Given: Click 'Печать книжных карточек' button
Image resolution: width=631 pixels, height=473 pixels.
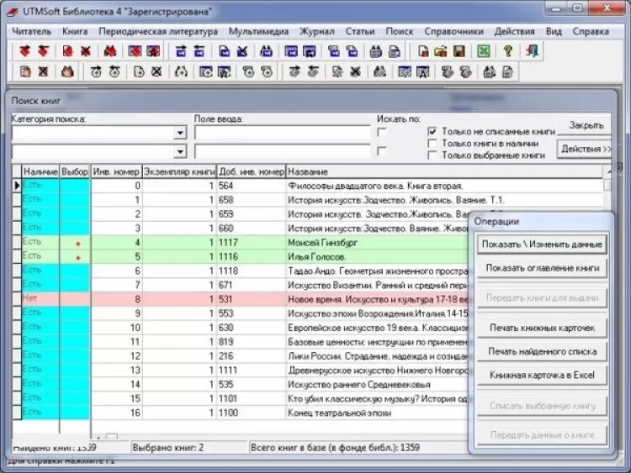Looking at the screenshot, I should click(x=542, y=328).
